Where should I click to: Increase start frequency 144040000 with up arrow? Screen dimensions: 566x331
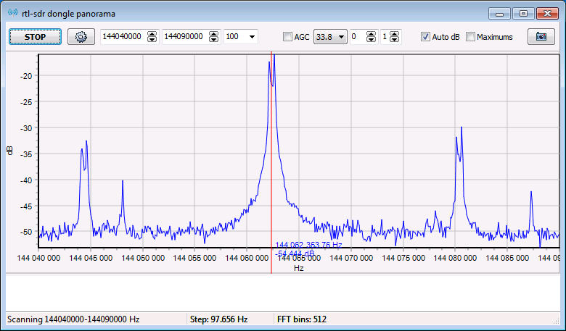[x=152, y=33]
